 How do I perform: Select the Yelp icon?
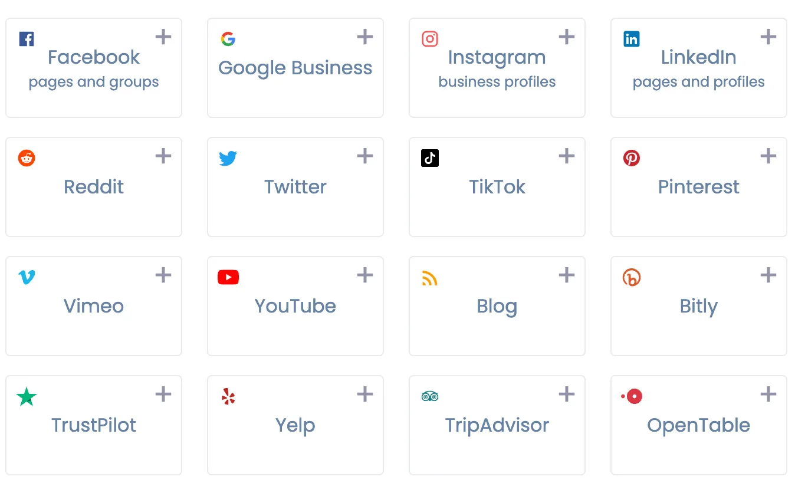point(228,396)
